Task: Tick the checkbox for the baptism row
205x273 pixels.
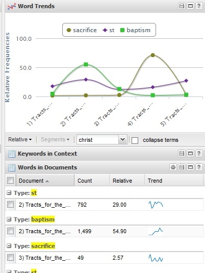Action: pos(10,231)
